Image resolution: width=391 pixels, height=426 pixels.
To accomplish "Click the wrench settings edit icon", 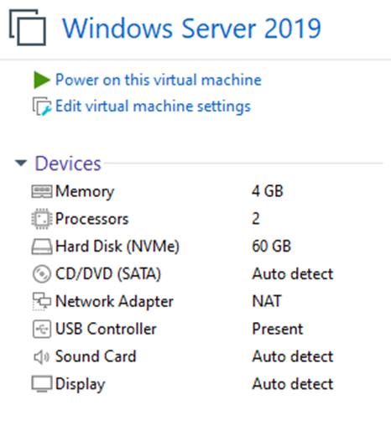I will [42, 106].
